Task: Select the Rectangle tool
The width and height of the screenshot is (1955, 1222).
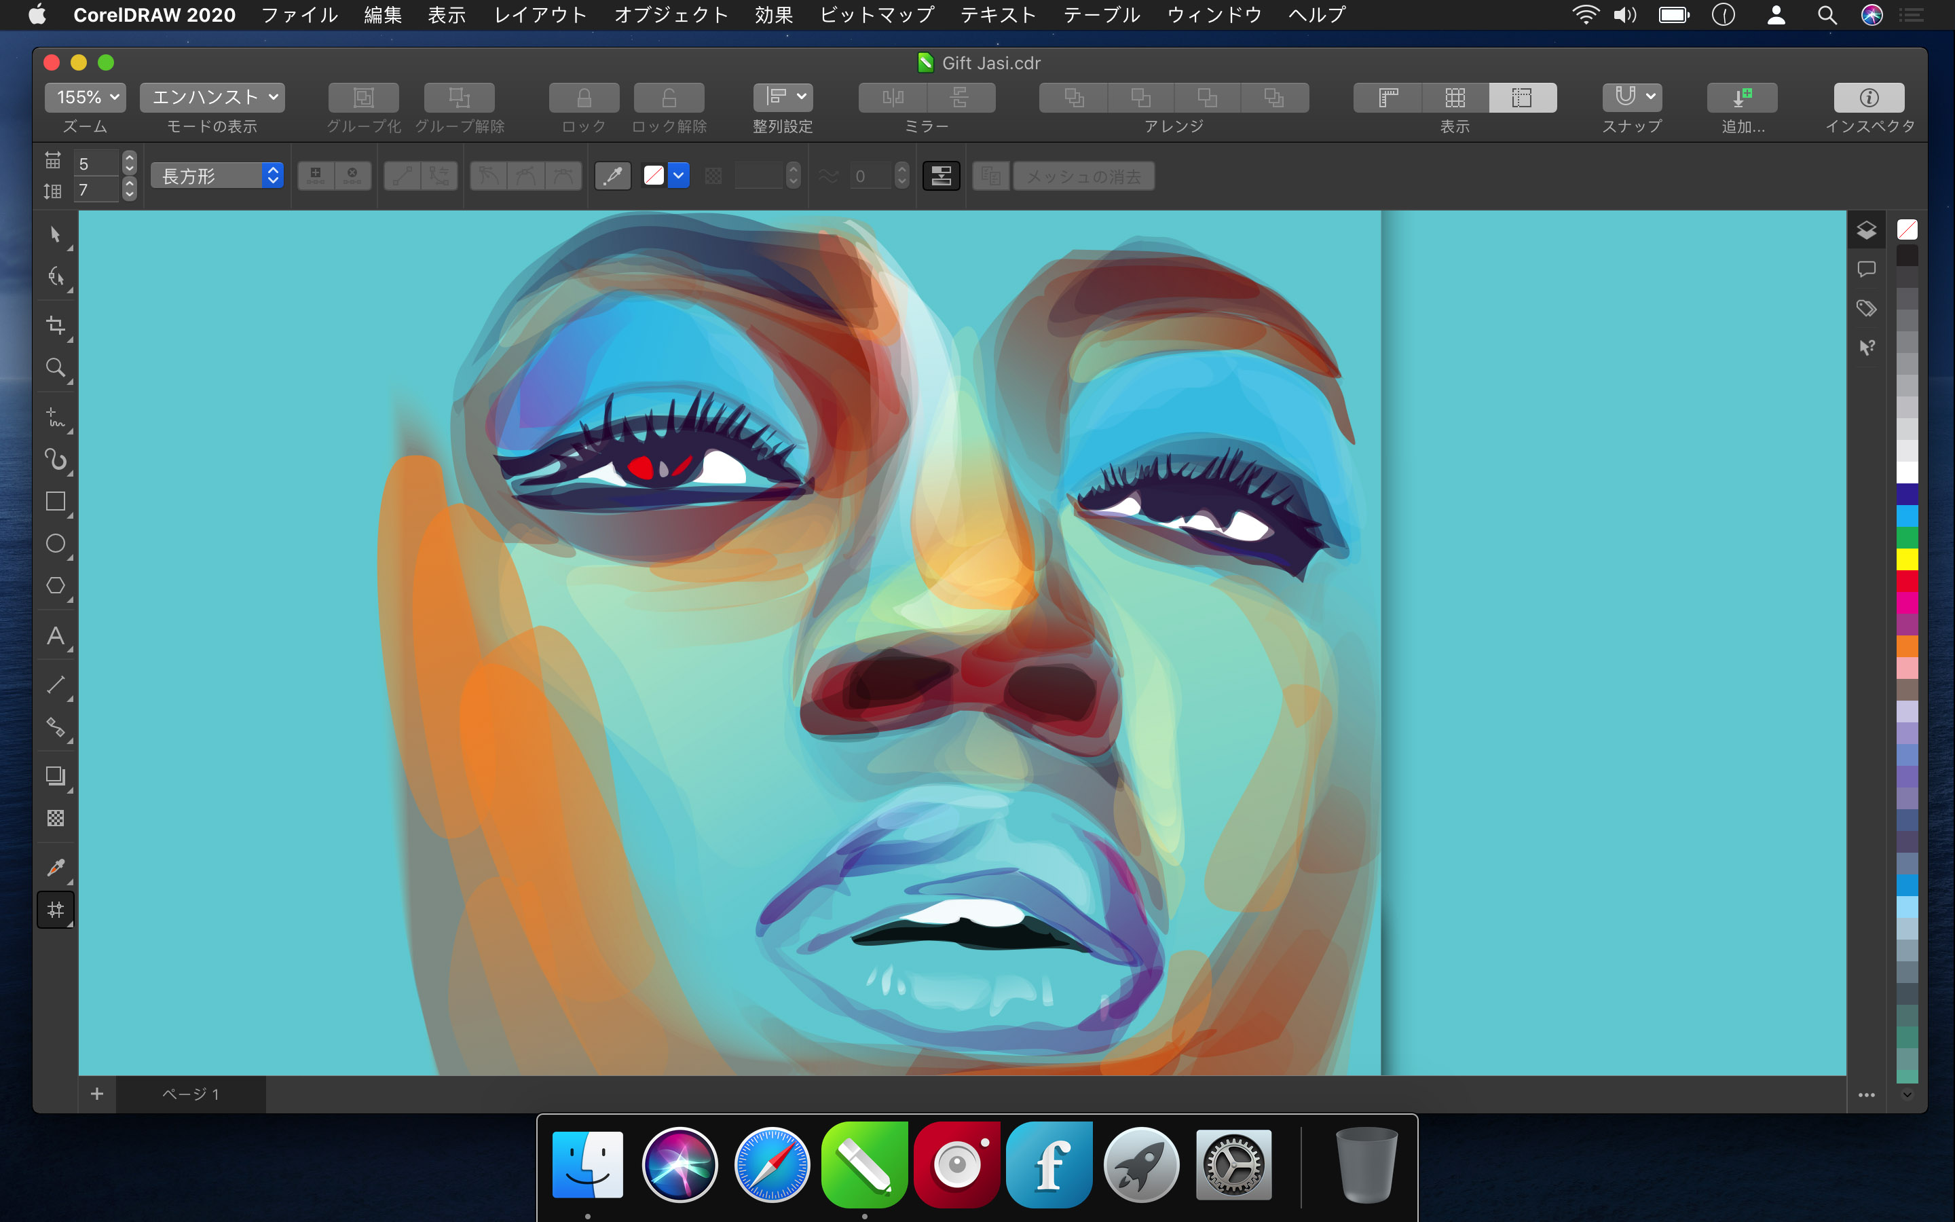Action: tap(55, 501)
